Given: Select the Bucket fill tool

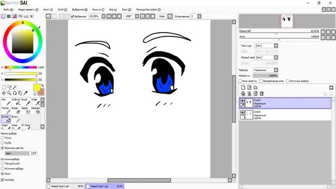Looking at the screenshot, I should pos(6,119).
